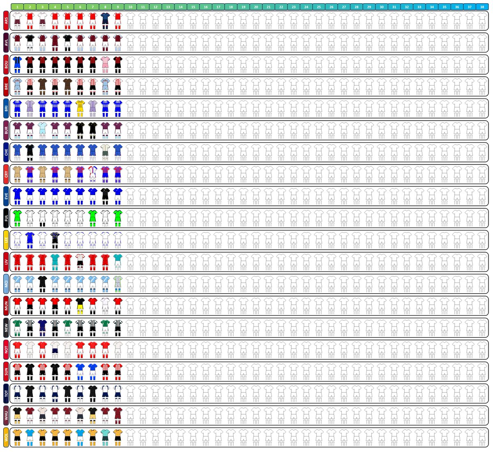Image resolution: width=493 pixels, height=452 pixels.
Task: Choose Man United's black and yellow kit in matchweek 6
Action: point(80,306)
